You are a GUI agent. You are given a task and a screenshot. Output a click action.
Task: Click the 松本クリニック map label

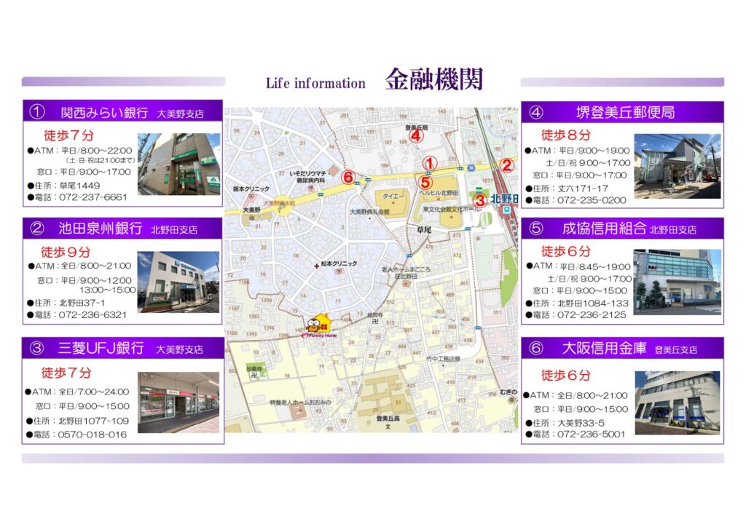(x=339, y=263)
